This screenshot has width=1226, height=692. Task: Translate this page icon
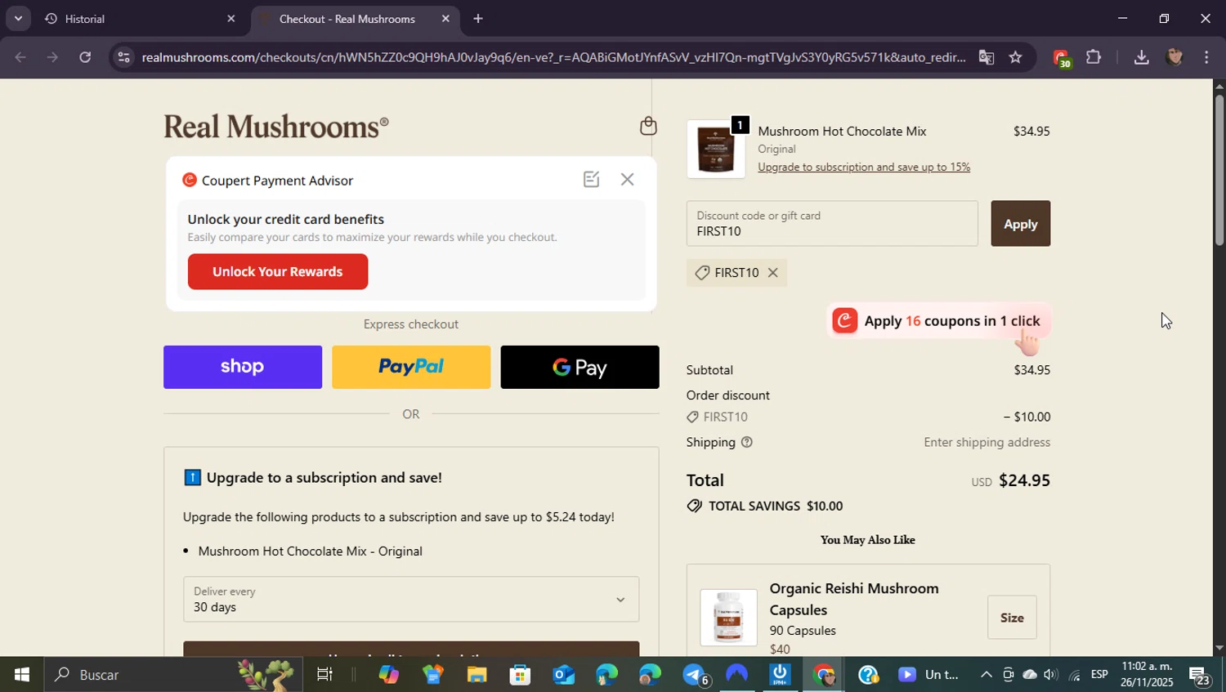tap(987, 57)
